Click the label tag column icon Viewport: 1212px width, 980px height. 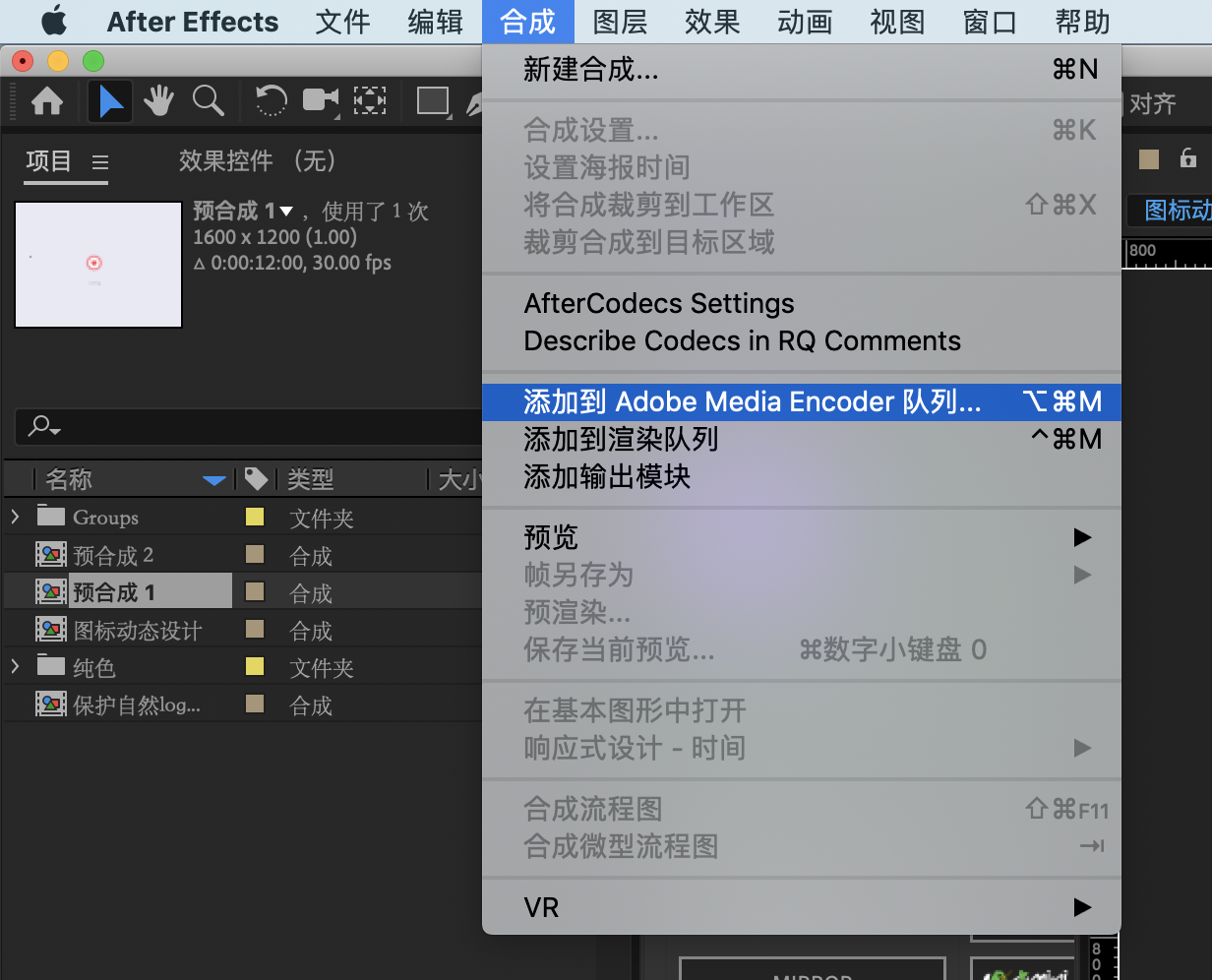pyautogui.click(x=256, y=479)
